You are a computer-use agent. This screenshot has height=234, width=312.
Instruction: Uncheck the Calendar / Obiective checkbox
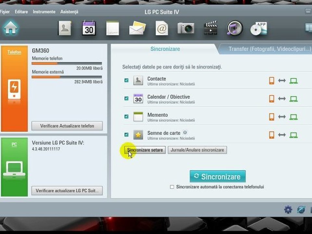pyautogui.click(x=126, y=98)
